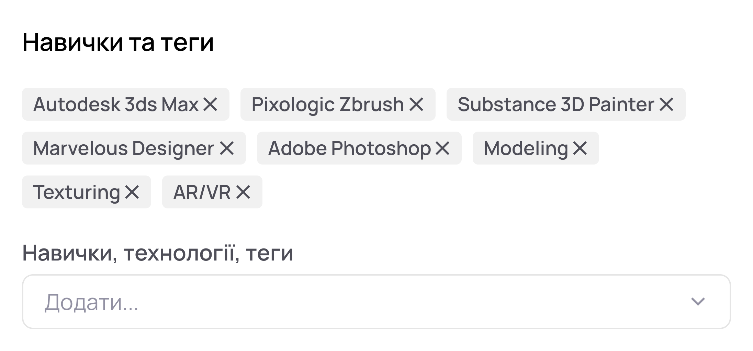Remove the Marvelous Designer tag
This screenshot has width=753, height=351.
[227, 148]
